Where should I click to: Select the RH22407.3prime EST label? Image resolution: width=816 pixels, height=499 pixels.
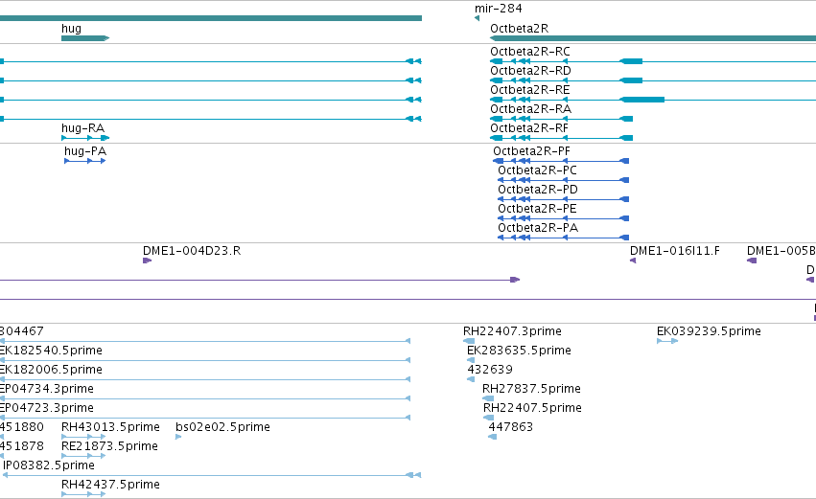512,331
